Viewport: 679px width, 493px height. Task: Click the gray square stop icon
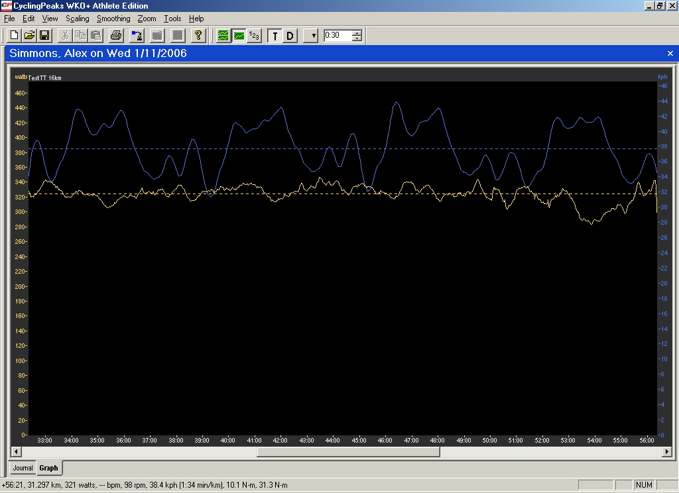(x=178, y=36)
